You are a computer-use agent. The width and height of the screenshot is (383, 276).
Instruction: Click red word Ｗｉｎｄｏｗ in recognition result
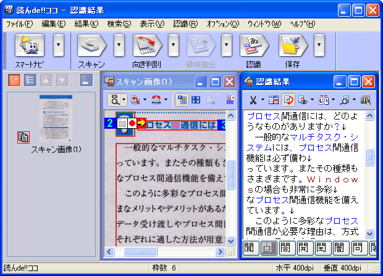click(x=333, y=179)
